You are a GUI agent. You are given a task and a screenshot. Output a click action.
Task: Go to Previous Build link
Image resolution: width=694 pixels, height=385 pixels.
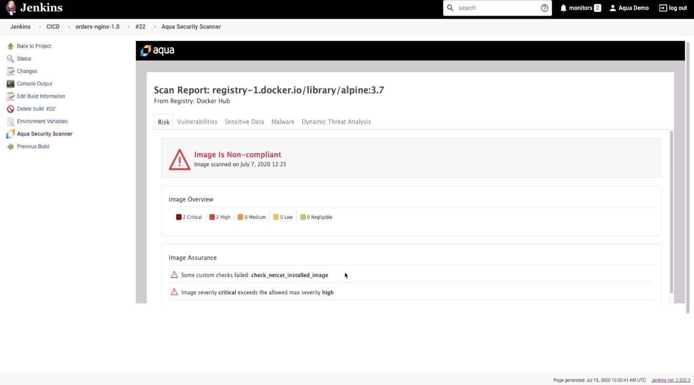(x=33, y=147)
